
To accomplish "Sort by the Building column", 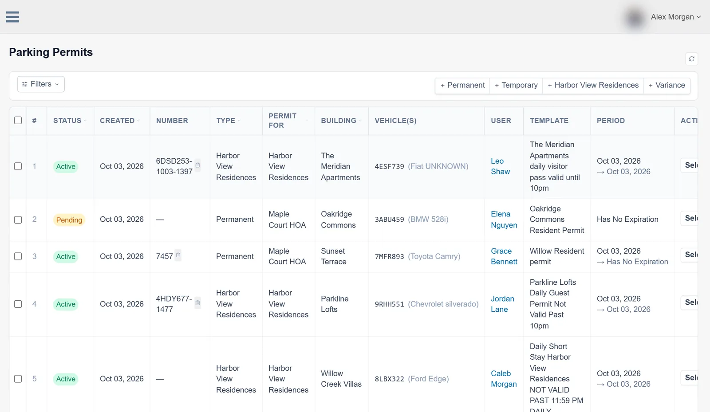I will [x=341, y=121].
